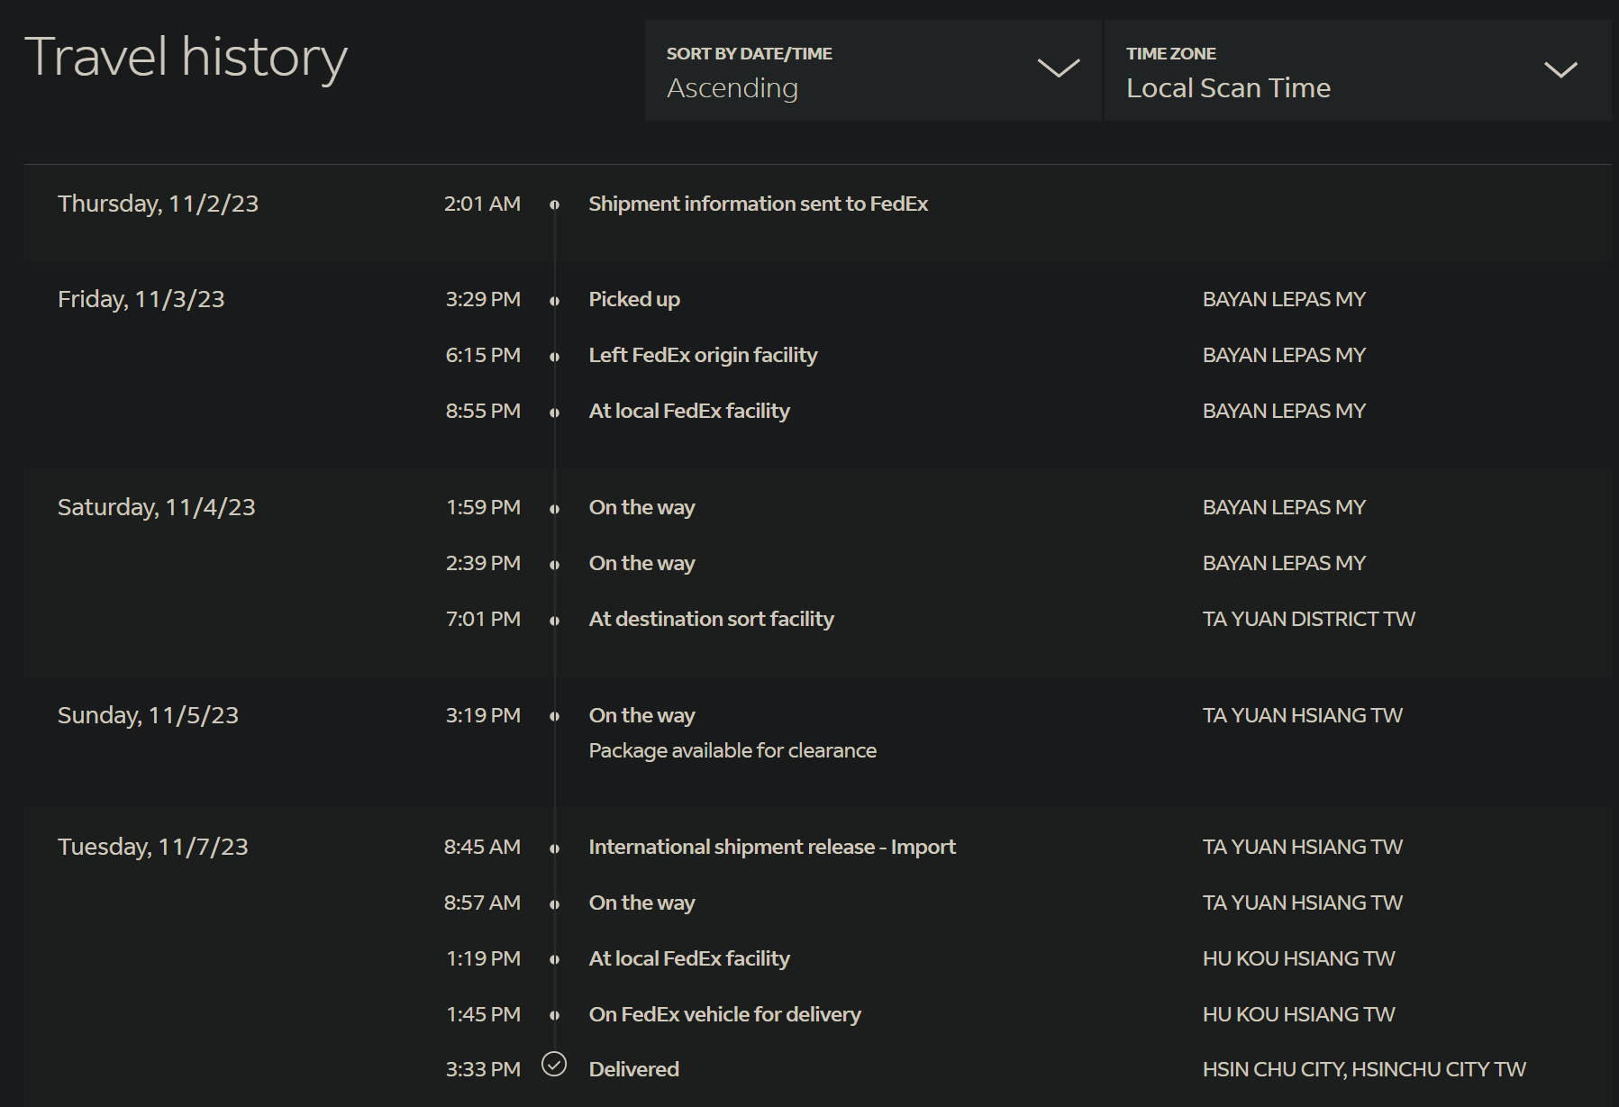Click 'BAYAN LEPAS MY' beside Picked up
This screenshot has width=1619, height=1107.
(x=1284, y=300)
